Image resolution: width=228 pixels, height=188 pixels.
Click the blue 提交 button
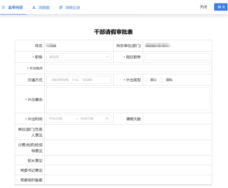(x=221, y=7)
